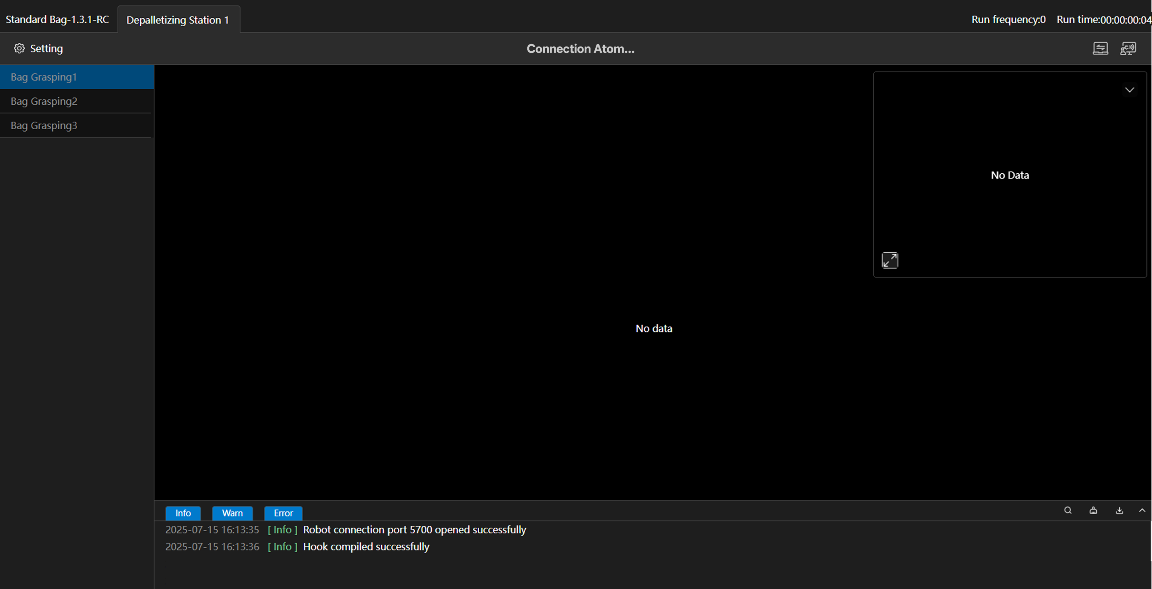Open the Setting gear icon

click(x=19, y=48)
